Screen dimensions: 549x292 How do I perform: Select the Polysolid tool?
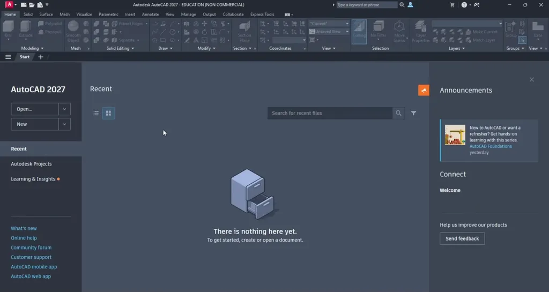coord(50,24)
